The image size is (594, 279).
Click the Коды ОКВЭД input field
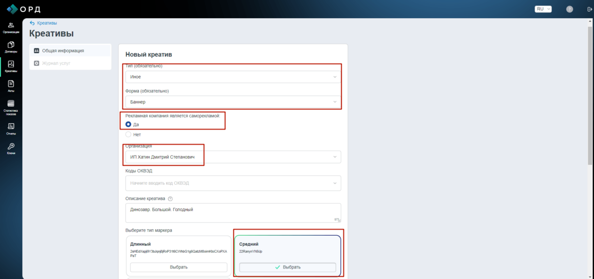click(233, 183)
